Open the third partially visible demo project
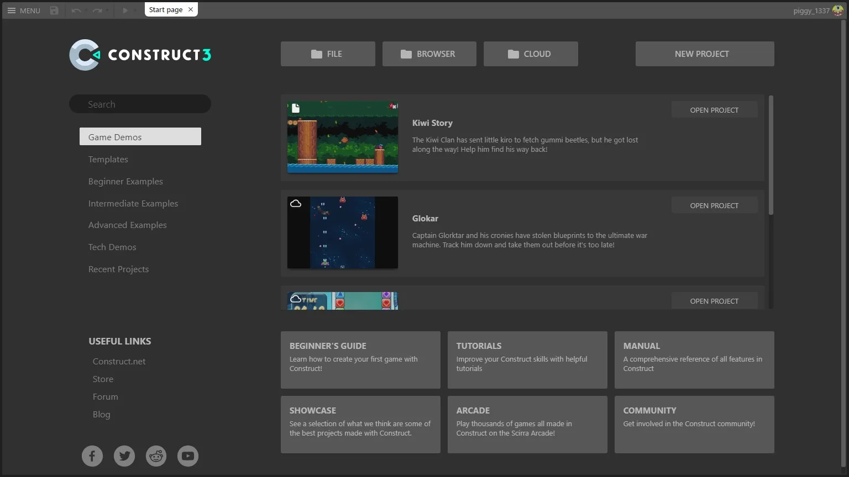The image size is (849, 477). [x=714, y=301]
